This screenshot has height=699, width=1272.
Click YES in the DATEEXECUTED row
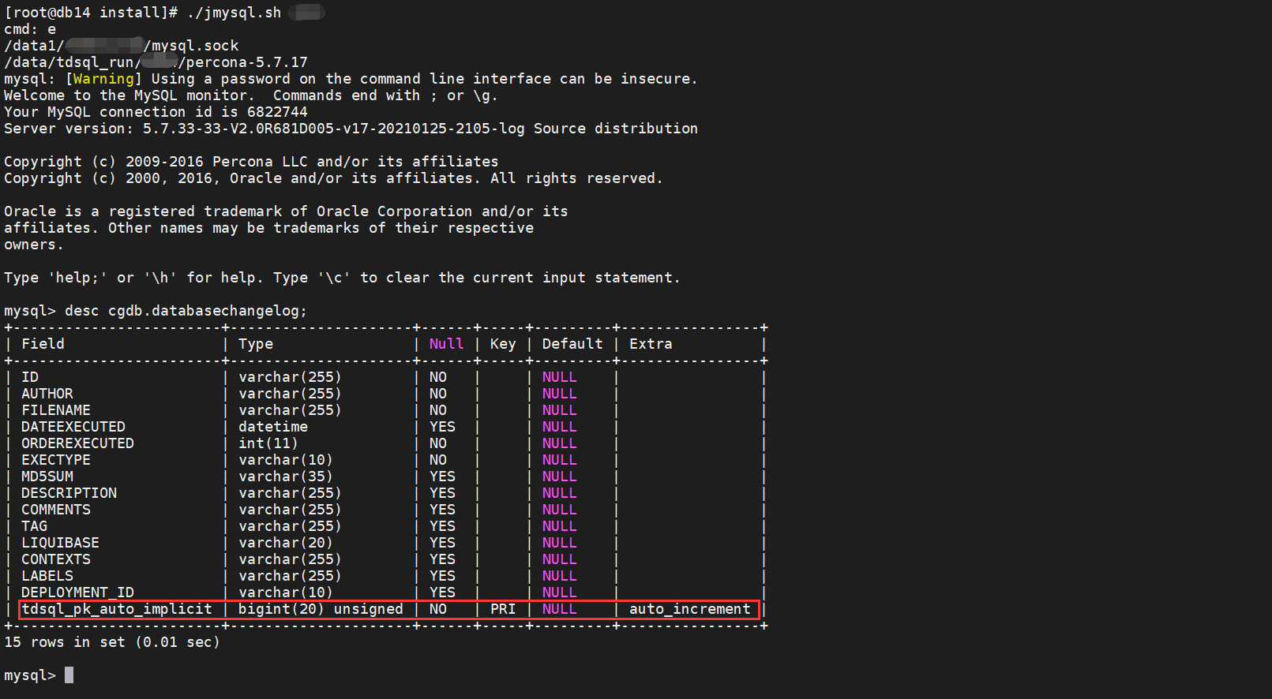442,427
